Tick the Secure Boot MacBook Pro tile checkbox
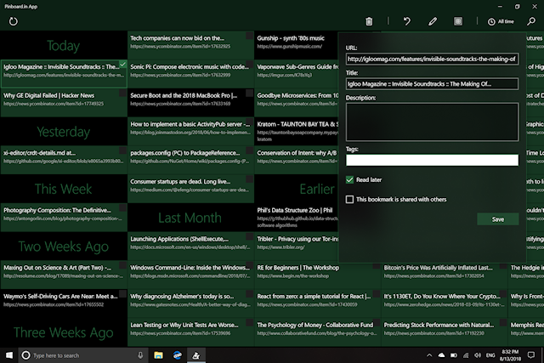Viewport: 544px width, 363px height. [x=249, y=93]
